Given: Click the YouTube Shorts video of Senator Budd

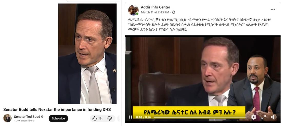Looking at the screenshot, I should tap(87, 54).
